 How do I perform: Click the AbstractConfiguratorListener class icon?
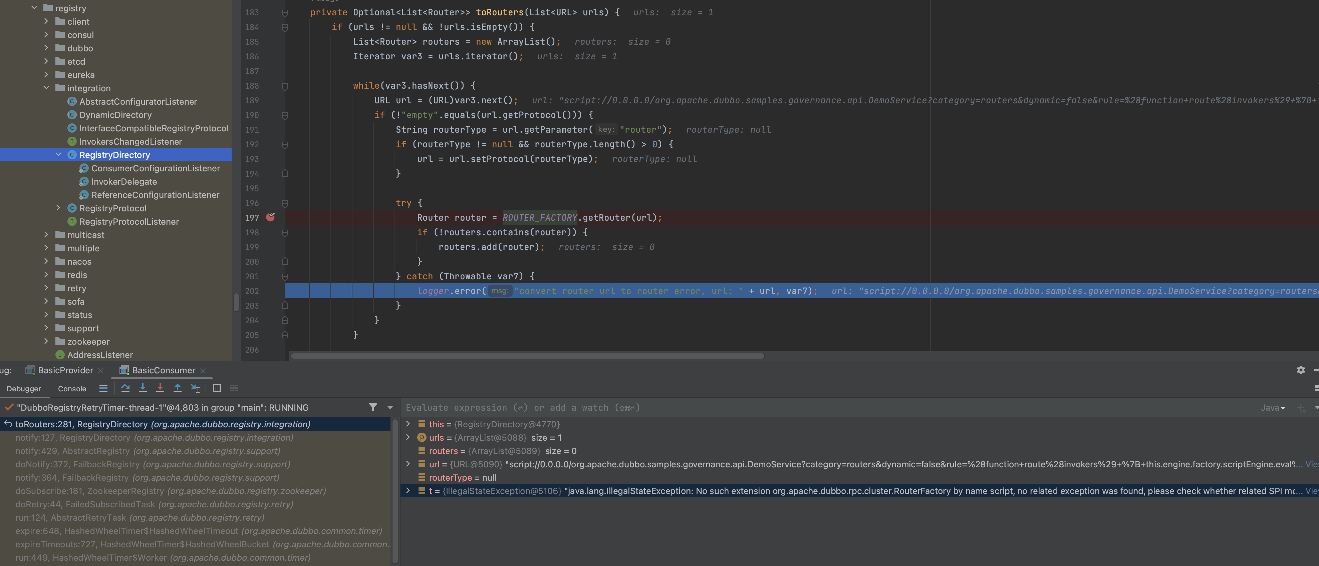pyautogui.click(x=72, y=101)
